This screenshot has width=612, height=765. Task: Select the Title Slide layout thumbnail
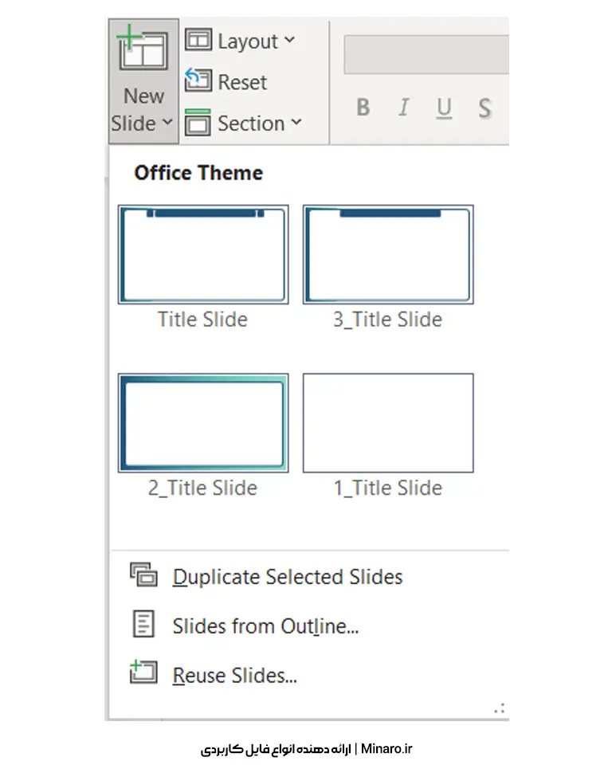tap(203, 255)
